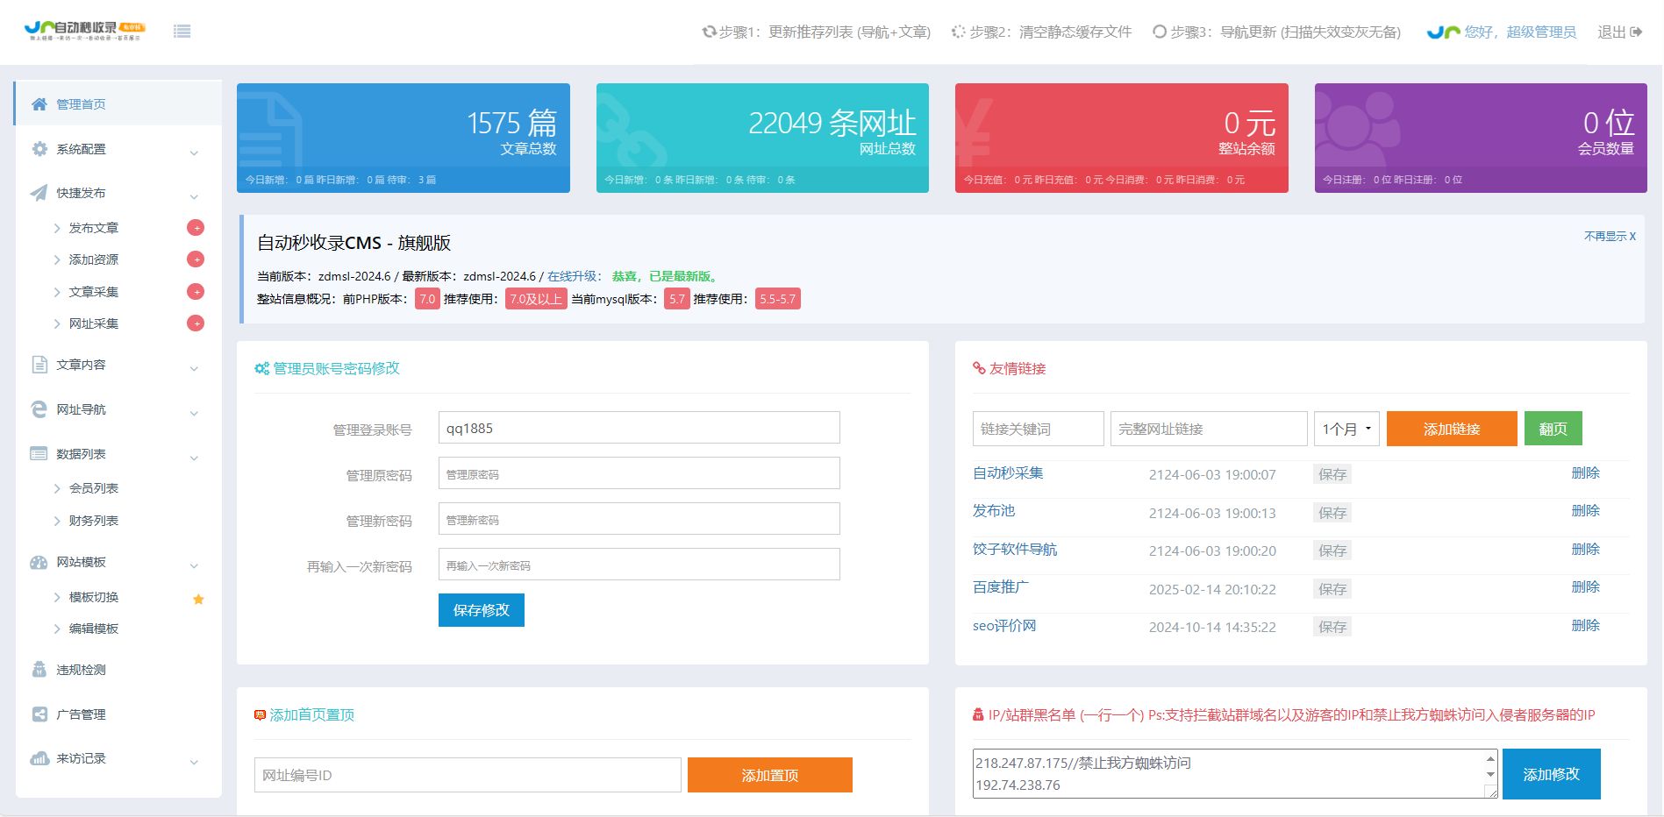Open 财务列表 menu item
This screenshot has height=817, width=1664.
(x=94, y=521)
